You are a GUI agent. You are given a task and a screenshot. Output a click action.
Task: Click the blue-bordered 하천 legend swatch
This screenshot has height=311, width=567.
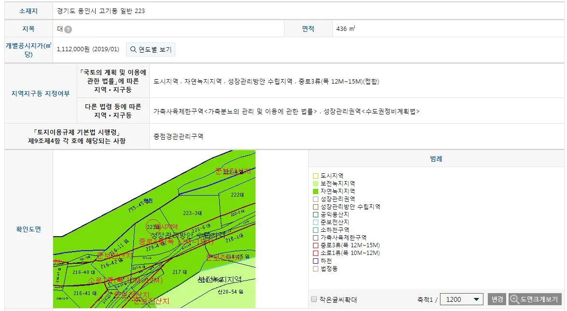315,260
